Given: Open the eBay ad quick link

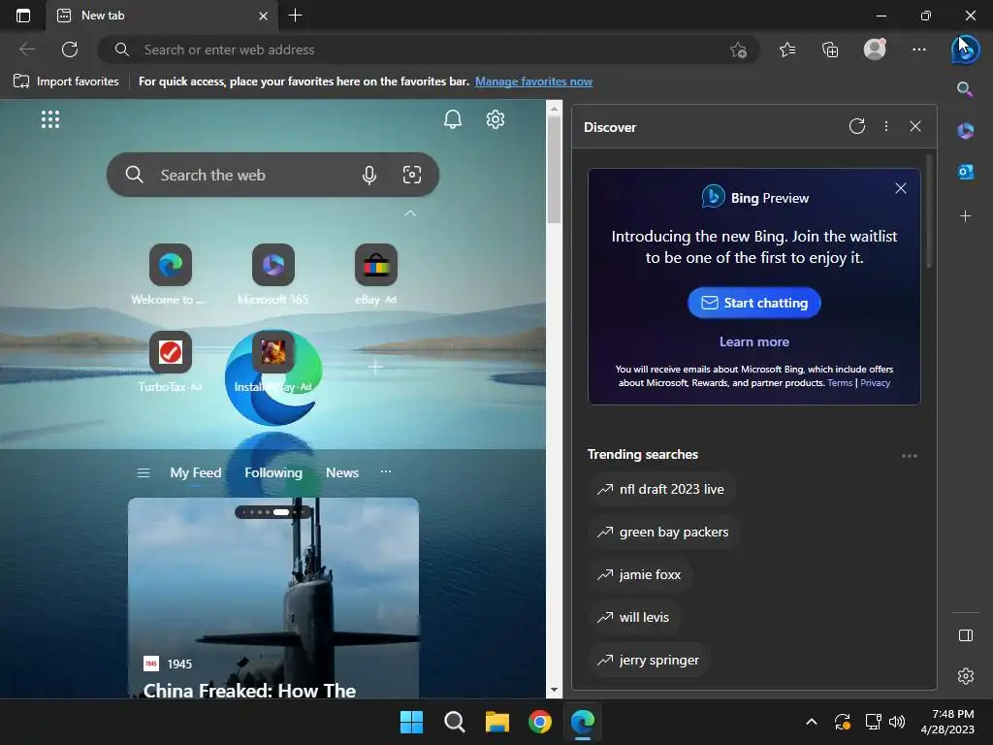Looking at the screenshot, I should [x=375, y=275].
